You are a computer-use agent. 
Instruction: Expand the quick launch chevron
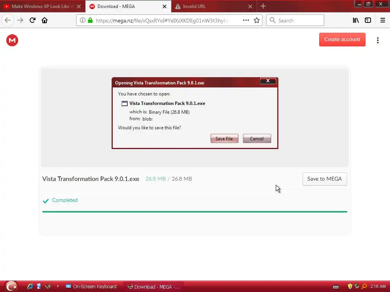point(58,286)
